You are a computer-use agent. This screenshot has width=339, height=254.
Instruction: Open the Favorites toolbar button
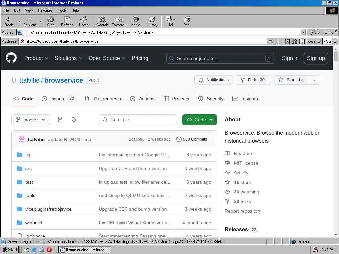(x=119, y=21)
